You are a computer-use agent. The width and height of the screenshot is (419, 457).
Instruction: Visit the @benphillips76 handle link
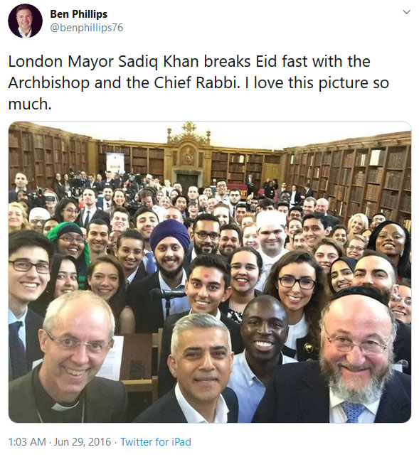[x=87, y=28]
